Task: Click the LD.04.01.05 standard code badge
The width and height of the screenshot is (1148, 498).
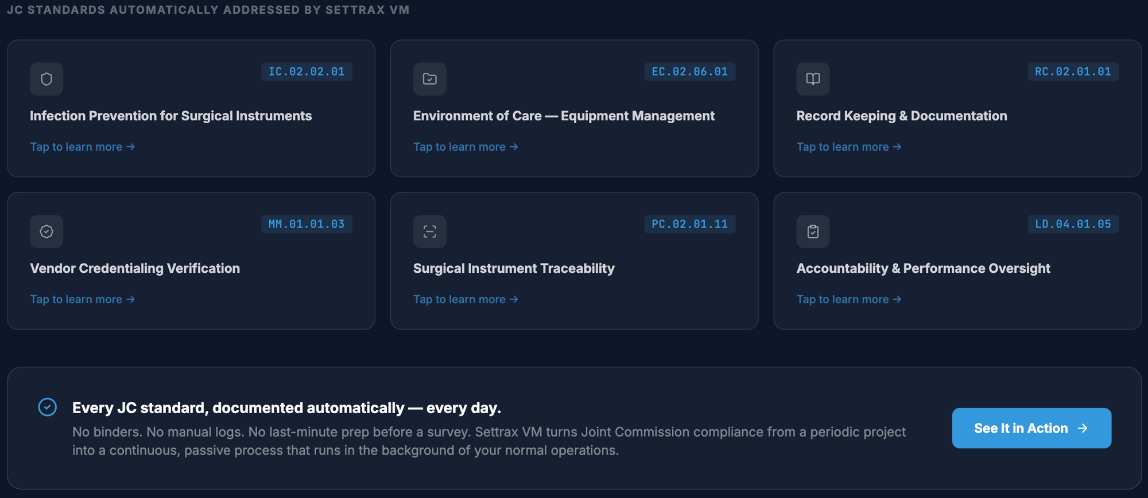Action: (x=1073, y=224)
